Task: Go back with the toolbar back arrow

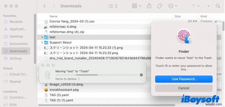Action: point(45,6)
